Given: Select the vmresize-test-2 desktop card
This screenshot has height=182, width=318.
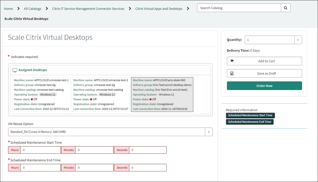Looking at the screenshot, I should [x=101, y=95].
